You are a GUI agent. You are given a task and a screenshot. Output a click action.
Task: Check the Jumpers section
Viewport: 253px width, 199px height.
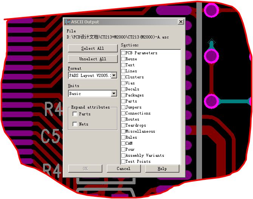click(x=123, y=107)
